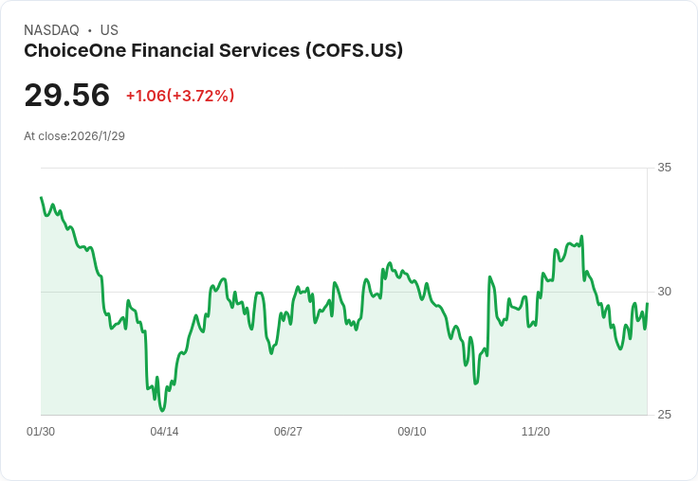This screenshot has height=481, width=698.
Task: Click the COFS.US ticker symbol in title
Action: [354, 50]
